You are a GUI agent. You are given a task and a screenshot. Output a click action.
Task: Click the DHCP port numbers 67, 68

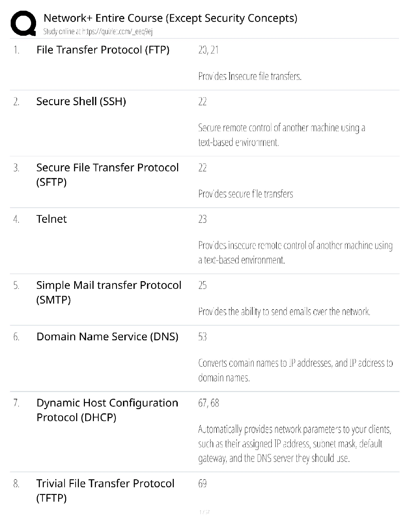[x=209, y=403]
